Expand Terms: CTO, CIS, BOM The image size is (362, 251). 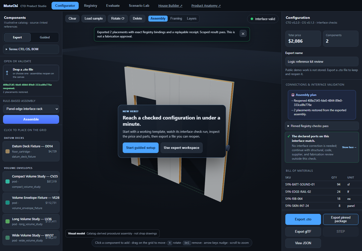point(31,49)
